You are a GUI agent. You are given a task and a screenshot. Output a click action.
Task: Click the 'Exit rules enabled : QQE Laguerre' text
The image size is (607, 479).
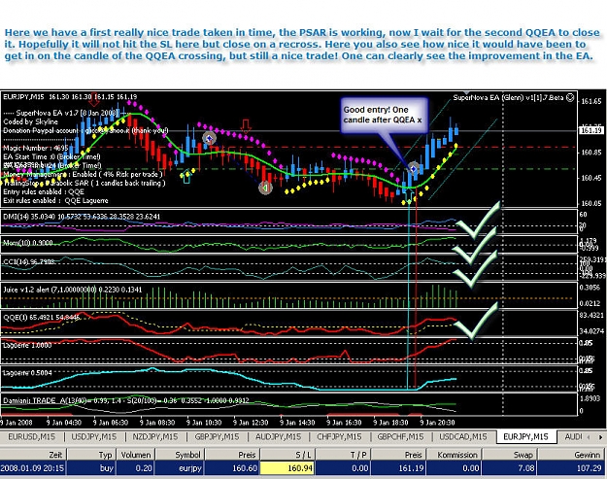click(55, 200)
